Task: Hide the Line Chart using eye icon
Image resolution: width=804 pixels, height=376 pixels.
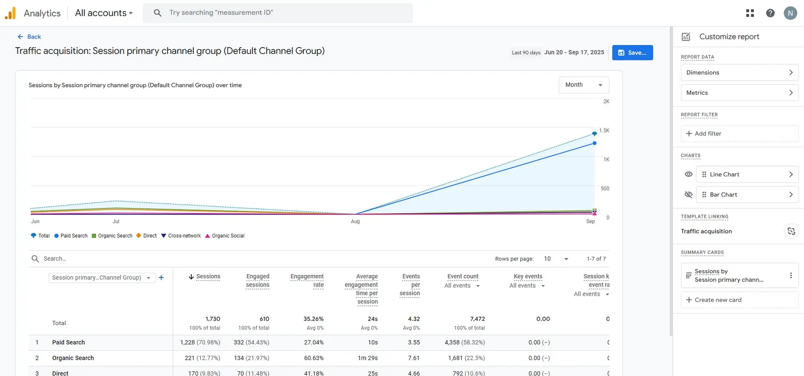Action: (688, 174)
